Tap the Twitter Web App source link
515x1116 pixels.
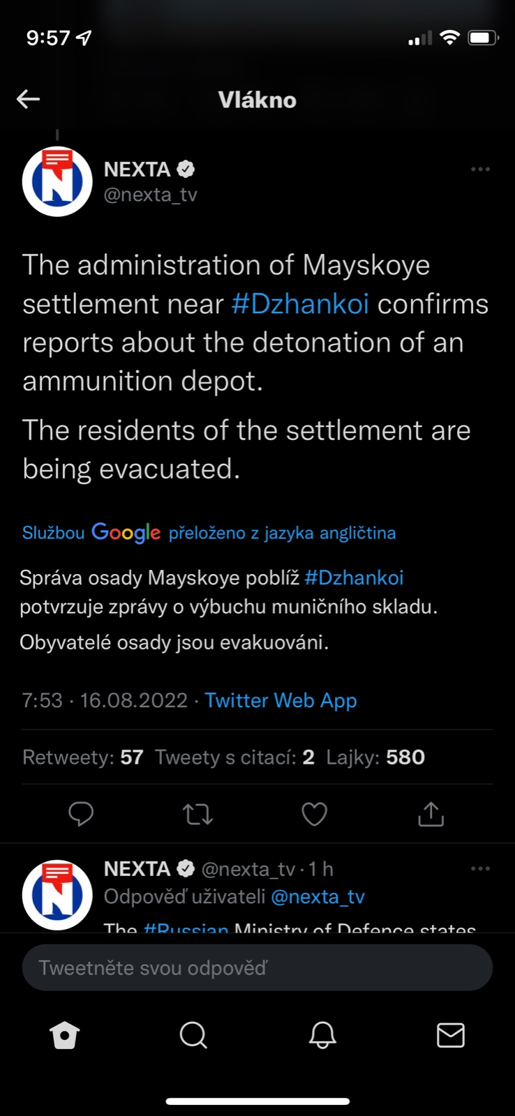pyautogui.click(x=281, y=700)
